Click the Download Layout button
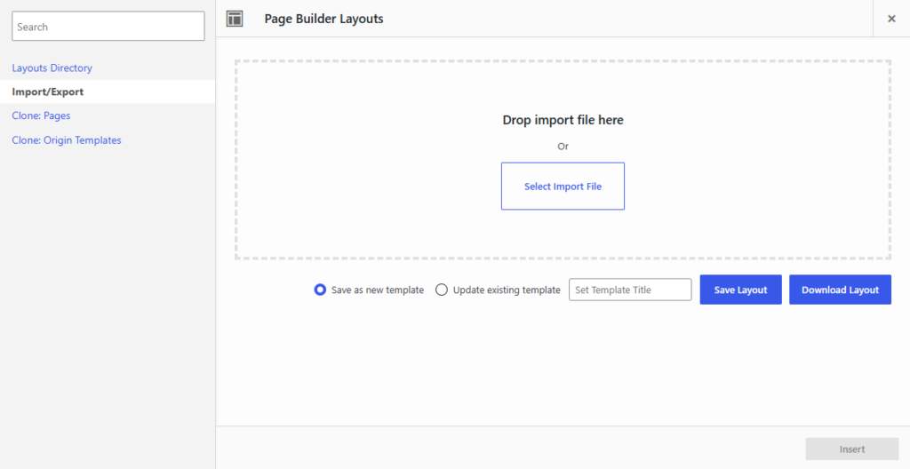Screen dimensions: 910x469 840,290
